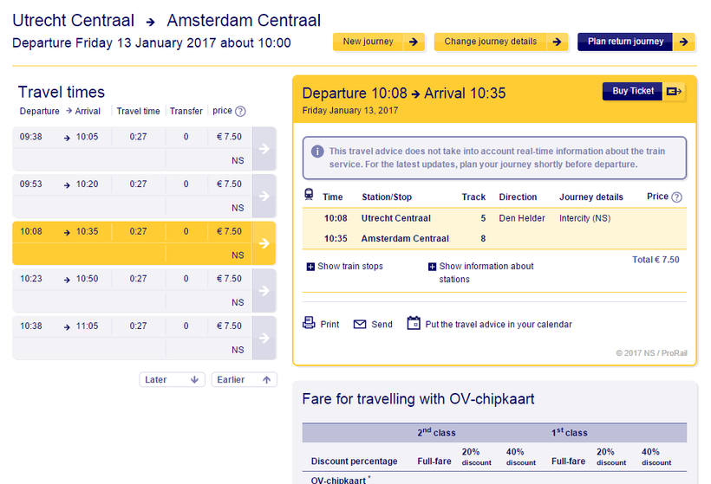Click the Price help icon in journey details
This screenshot has height=484, width=711.
[677, 197]
